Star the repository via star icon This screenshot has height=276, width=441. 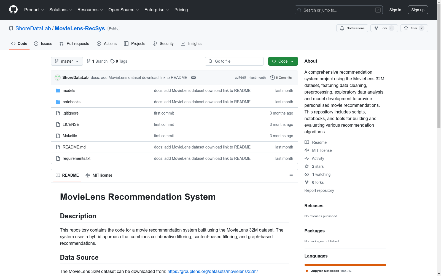tap(406, 28)
